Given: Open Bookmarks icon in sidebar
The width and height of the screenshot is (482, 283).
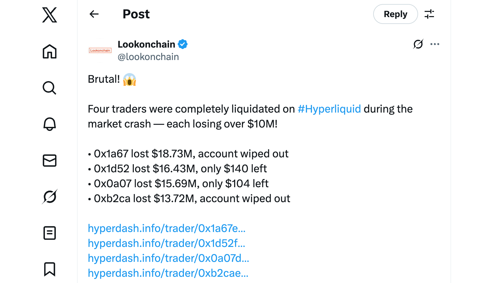Looking at the screenshot, I should tap(50, 269).
